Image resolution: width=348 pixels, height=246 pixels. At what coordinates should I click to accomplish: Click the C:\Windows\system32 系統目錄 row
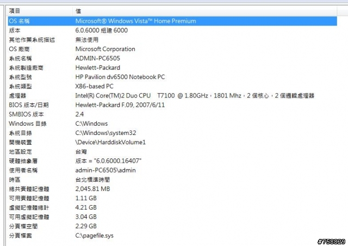click(172, 133)
